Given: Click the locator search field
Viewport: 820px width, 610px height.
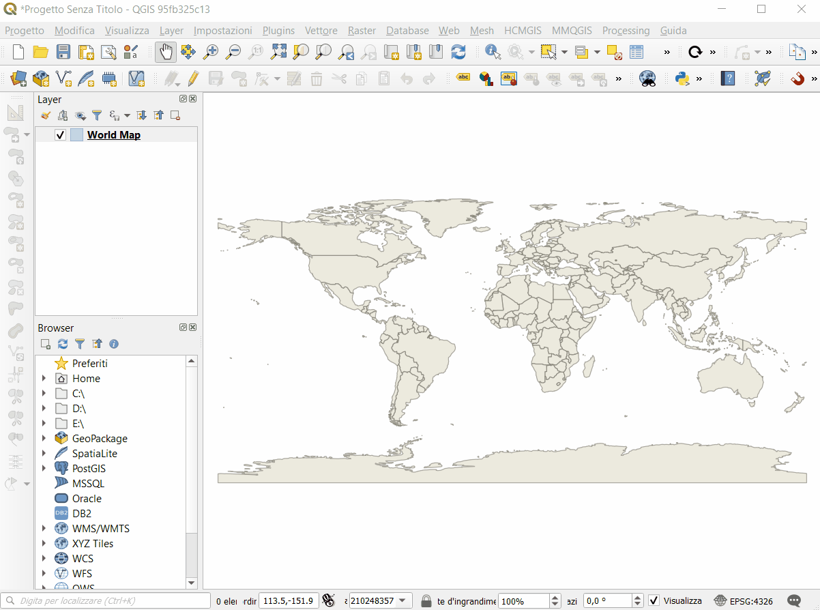Looking at the screenshot, I should [109, 600].
